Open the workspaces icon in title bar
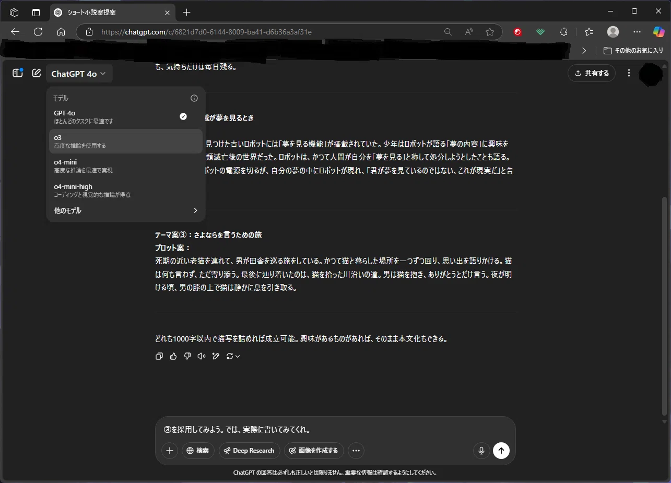 [14, 12]
